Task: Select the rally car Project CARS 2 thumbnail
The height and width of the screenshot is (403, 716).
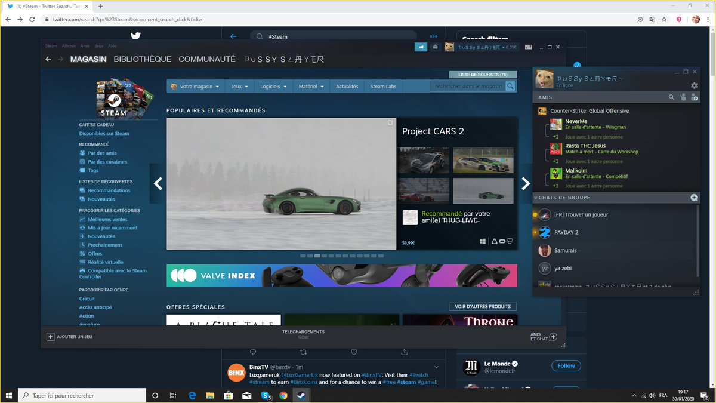Action: point(425,160)
